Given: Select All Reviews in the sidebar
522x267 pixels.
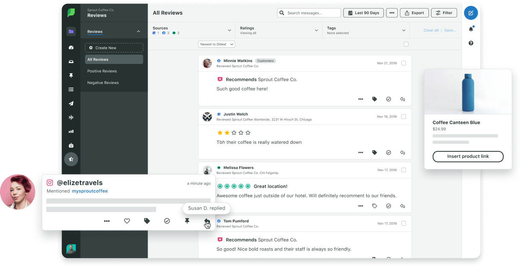Looking at the screenshot, I should click(x=114, y=59).
